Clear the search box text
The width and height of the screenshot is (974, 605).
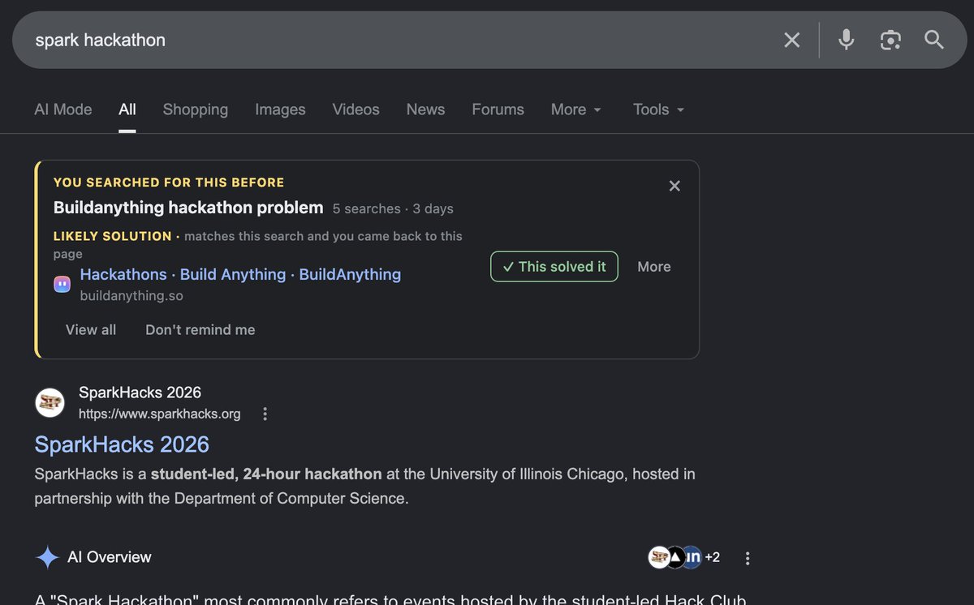click(791, 40)
